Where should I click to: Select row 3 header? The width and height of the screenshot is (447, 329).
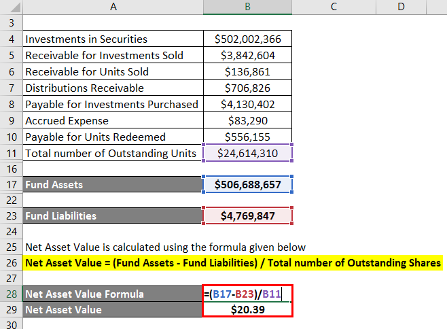12,23
